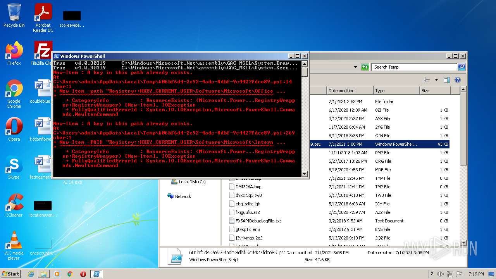Launch VLC media player from desktop
Screen dimensions: 496x279
pos(14,246)
